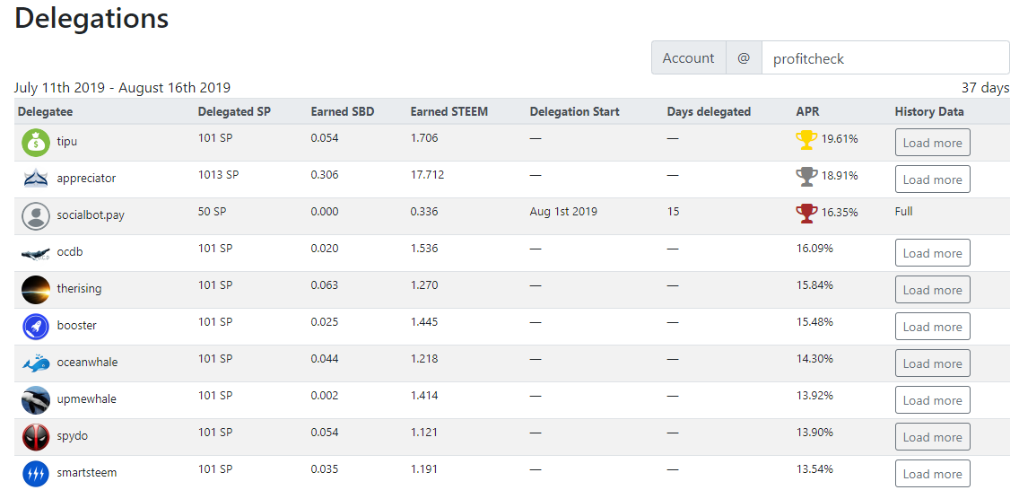Click the Delegated SP column header
The image size is (1019, 490).
click(x=235, y=112)
